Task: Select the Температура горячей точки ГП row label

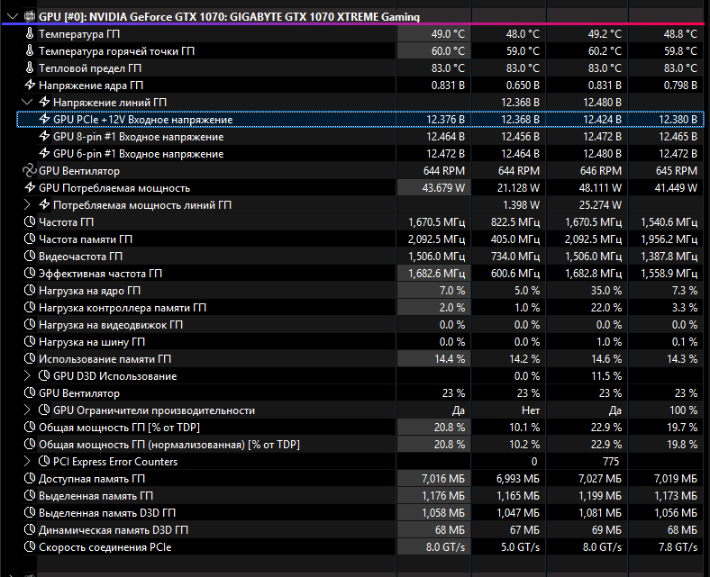Action: click(117, 51)
